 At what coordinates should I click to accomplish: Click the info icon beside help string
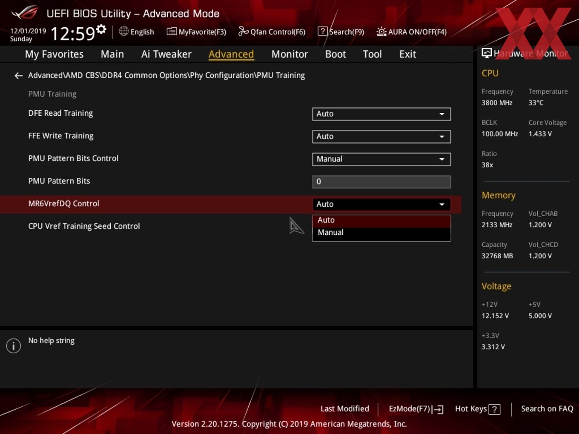click(14, 345)
